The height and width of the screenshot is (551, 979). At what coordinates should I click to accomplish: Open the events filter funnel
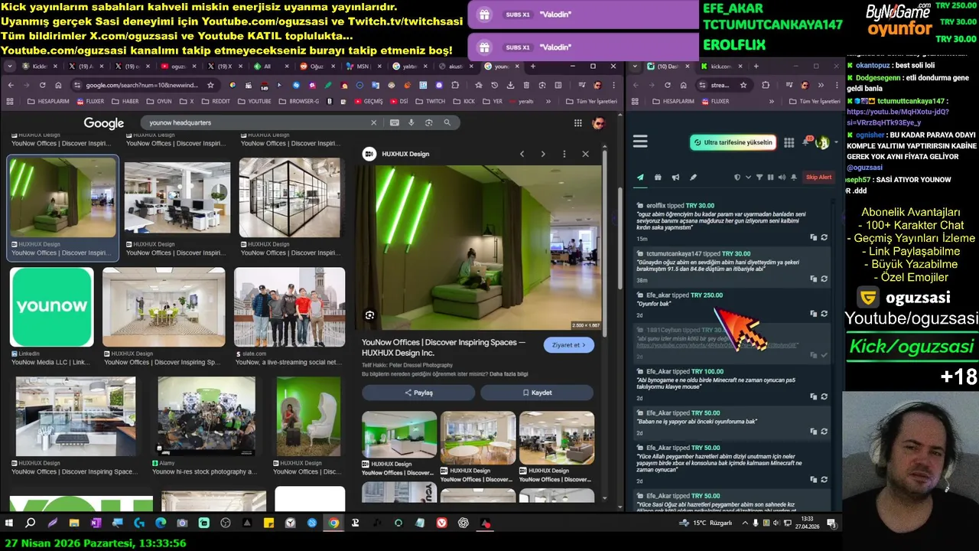(x=759, y=178)
